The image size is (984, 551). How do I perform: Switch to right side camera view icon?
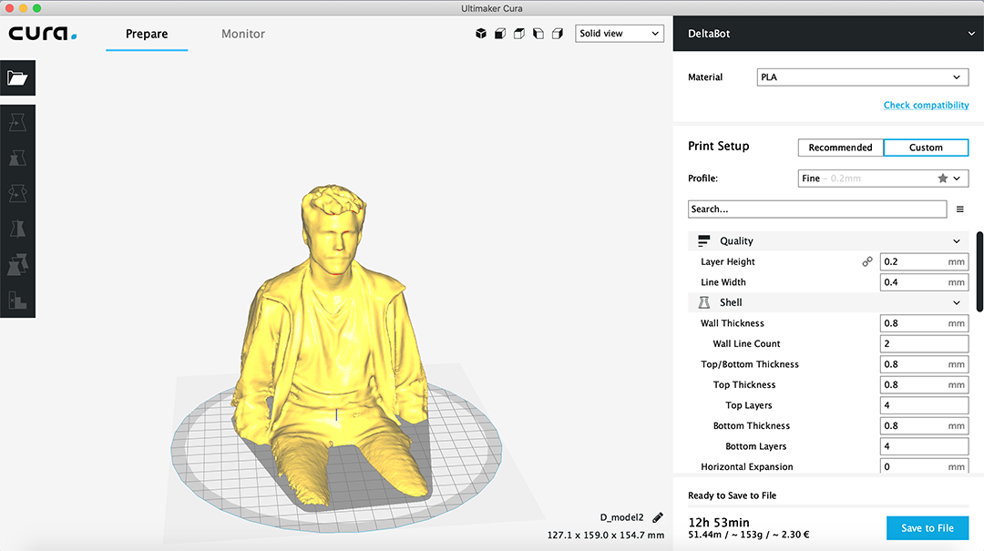click(x=558, y=34)
